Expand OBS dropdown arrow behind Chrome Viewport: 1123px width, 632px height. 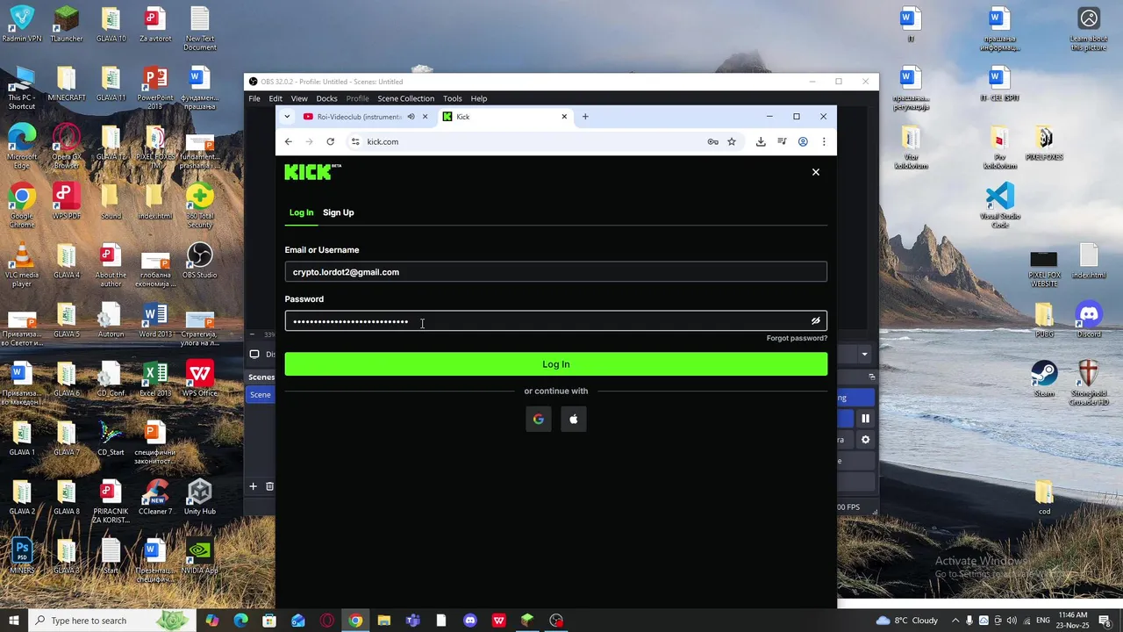(x=864, y=355)
